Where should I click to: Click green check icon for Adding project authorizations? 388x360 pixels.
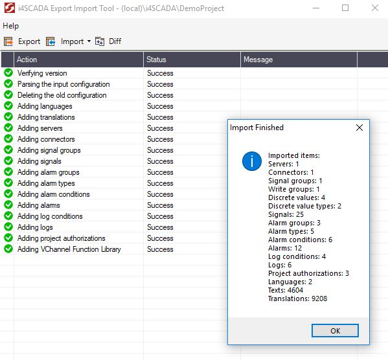[x=8, y=238]
